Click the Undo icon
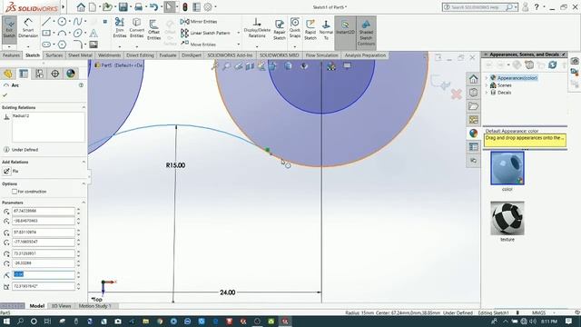The width and height of the screenshot is (581, 327). pyautogui.click(x=153, y=6)
